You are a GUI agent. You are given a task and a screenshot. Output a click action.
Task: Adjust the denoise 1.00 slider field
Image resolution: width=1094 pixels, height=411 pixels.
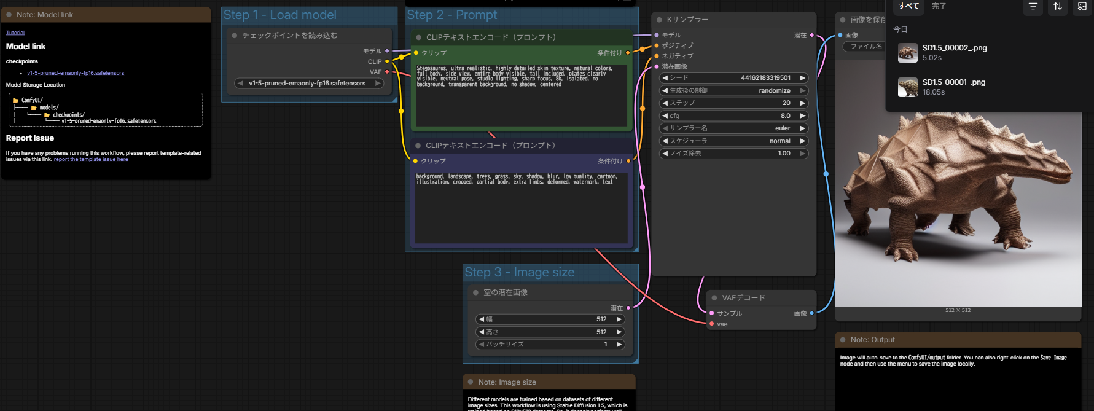pos(734,154)
